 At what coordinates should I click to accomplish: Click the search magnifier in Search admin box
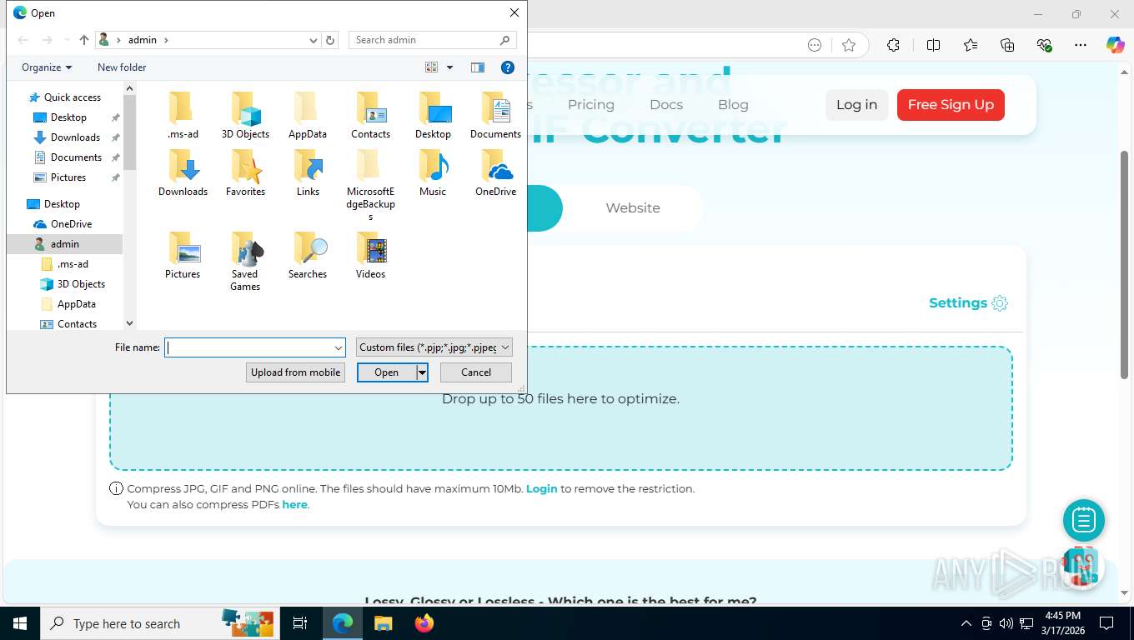(x=504, y=40)
